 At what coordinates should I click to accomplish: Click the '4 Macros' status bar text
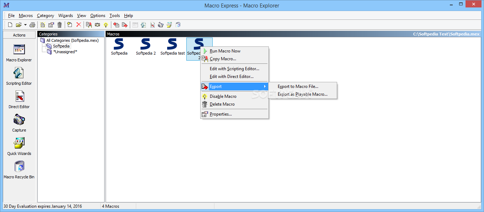(111, 206)
